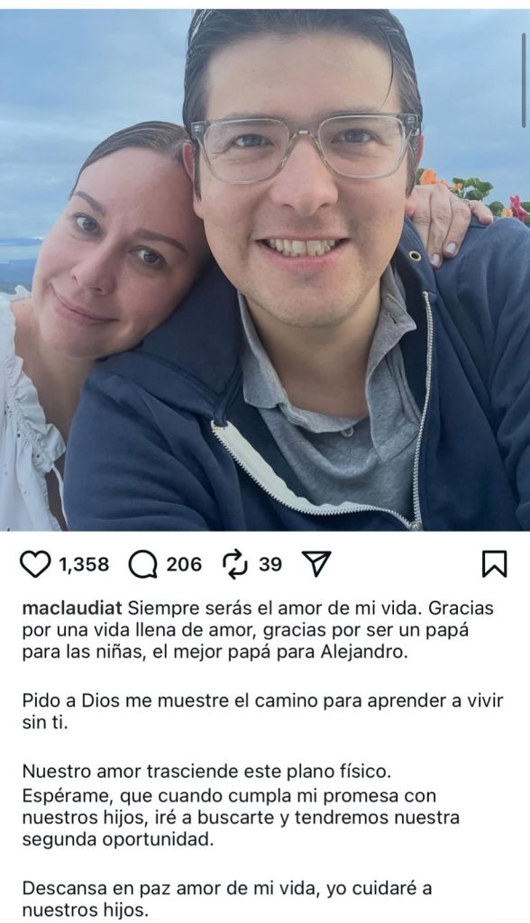Click the 'Descansa en paz' closing paragraph

click(x=227, y=899)
